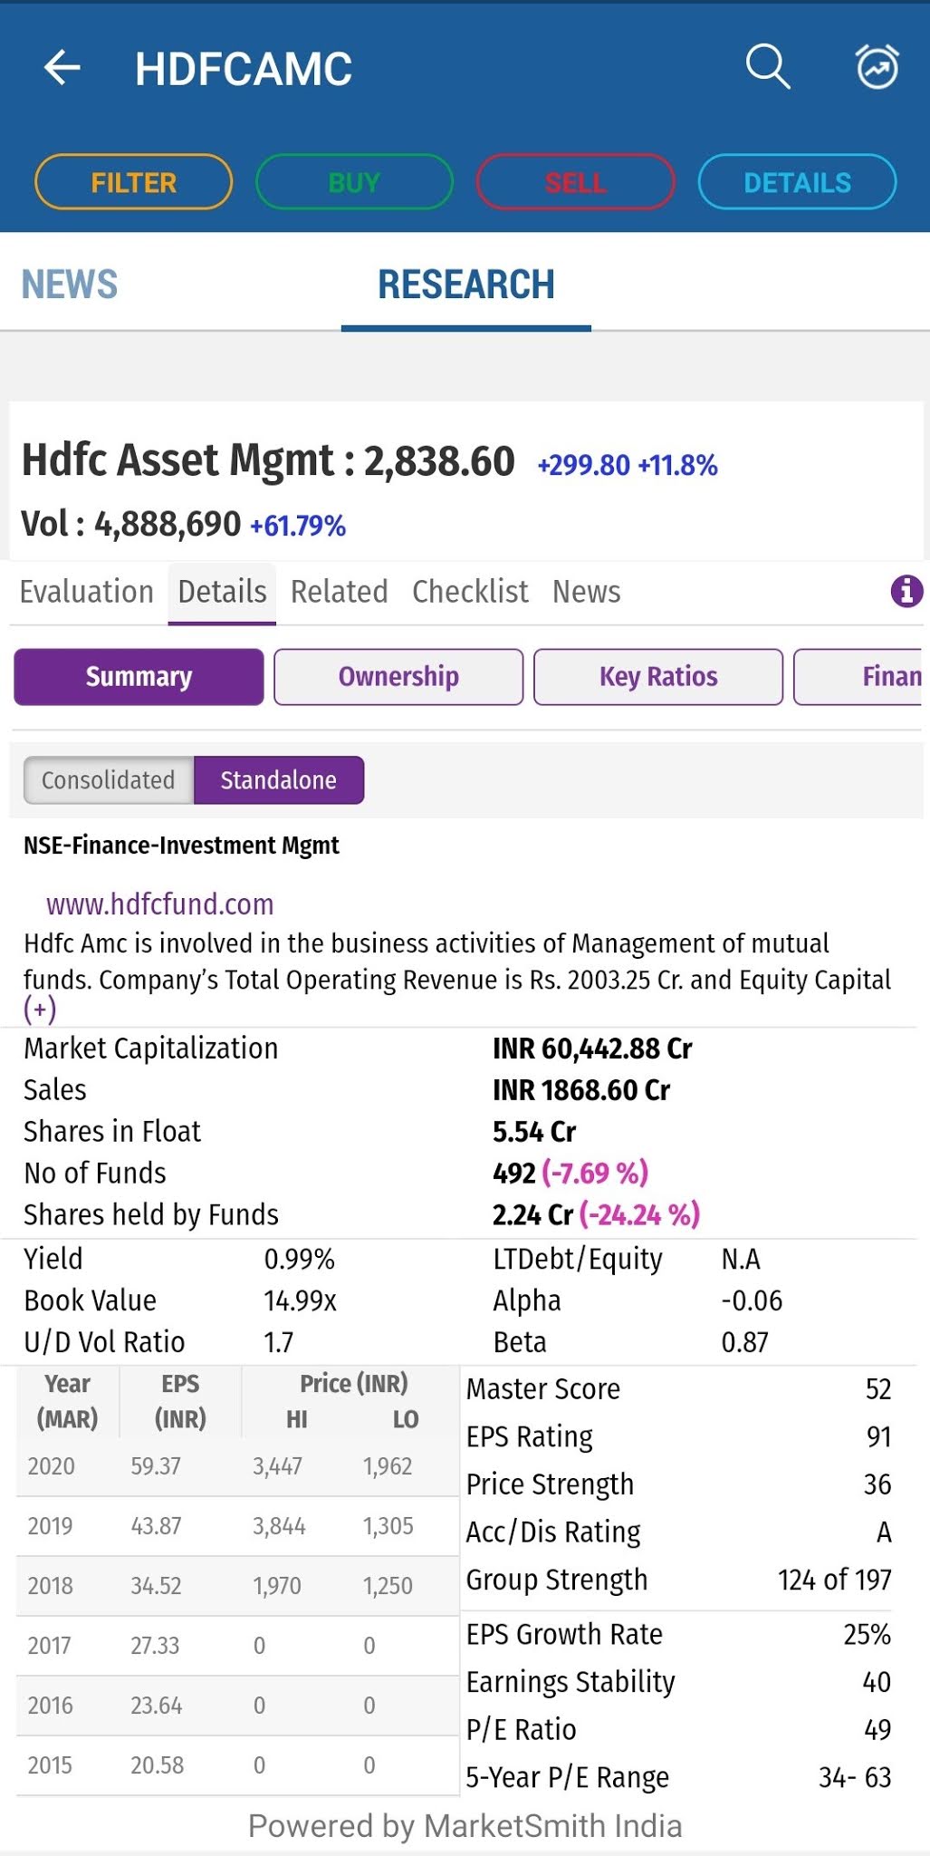Select the Ownership section button
Image resolution: width=930 pixels, height=1856 pixels.
[x=398, y=677]
